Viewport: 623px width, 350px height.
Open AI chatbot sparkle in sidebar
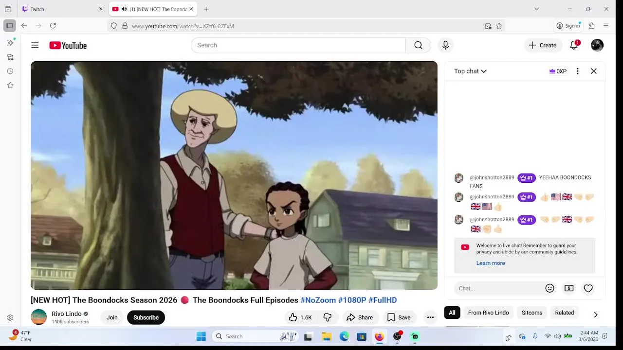point(10,43)
